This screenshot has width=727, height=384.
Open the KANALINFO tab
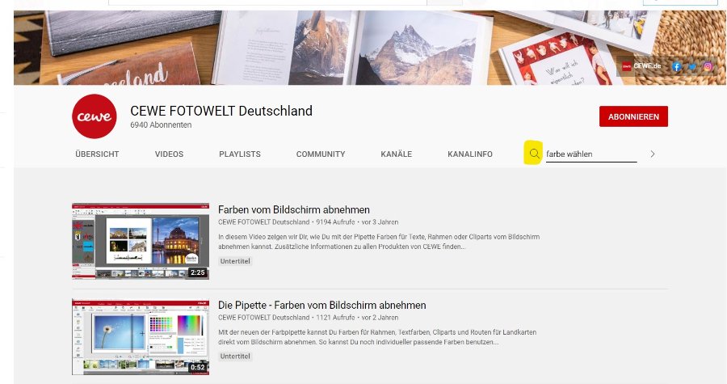pos(470,154)
